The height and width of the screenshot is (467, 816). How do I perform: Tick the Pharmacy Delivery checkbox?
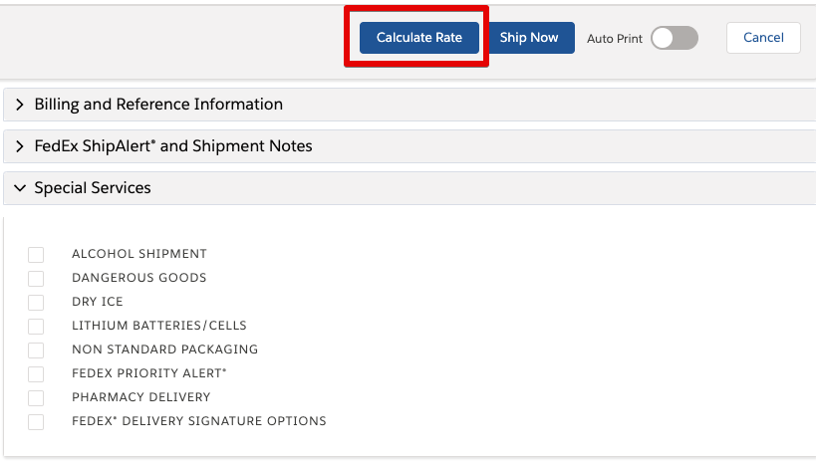point(36,398)
